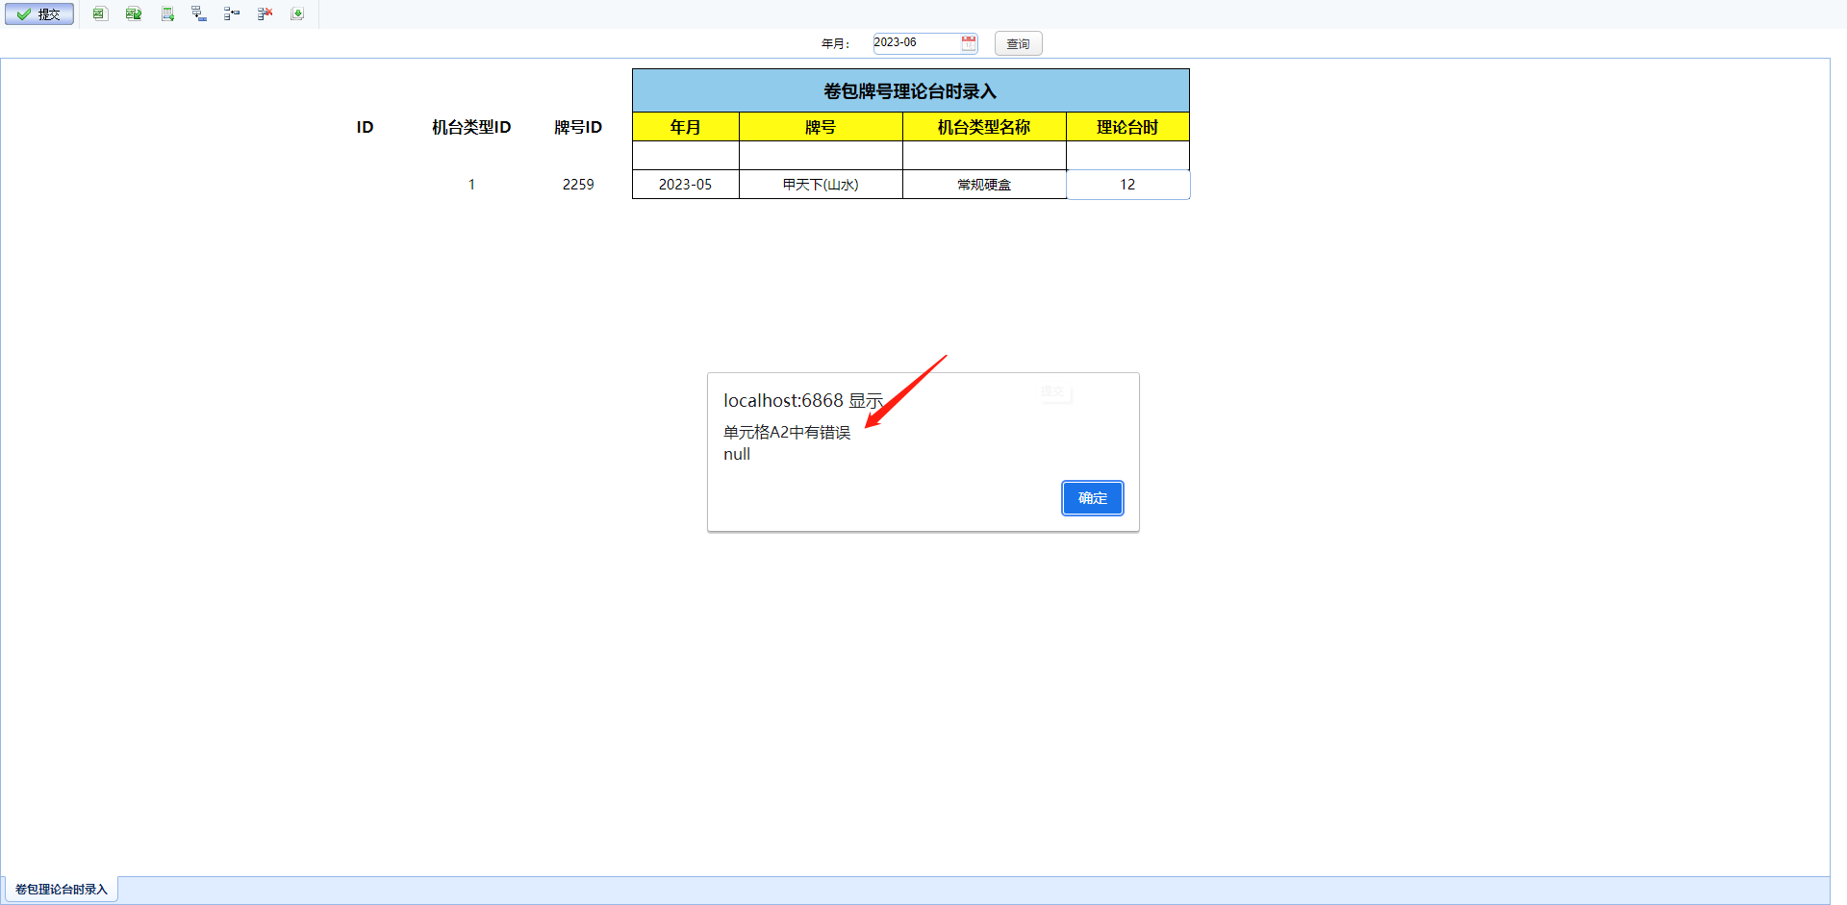1847x905 pixels.
Task: Click the 理论台时 yellow column header
Action: pos(1127,127)
